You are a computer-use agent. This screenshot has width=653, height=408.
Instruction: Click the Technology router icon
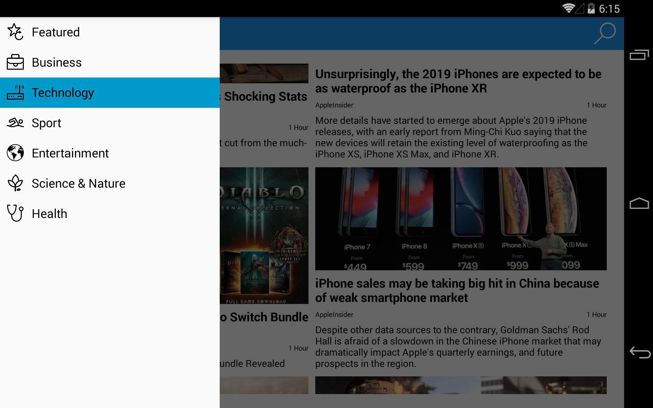15,92
